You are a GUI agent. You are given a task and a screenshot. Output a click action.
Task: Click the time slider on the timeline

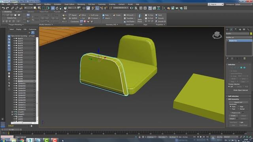(x=11, y=129)
